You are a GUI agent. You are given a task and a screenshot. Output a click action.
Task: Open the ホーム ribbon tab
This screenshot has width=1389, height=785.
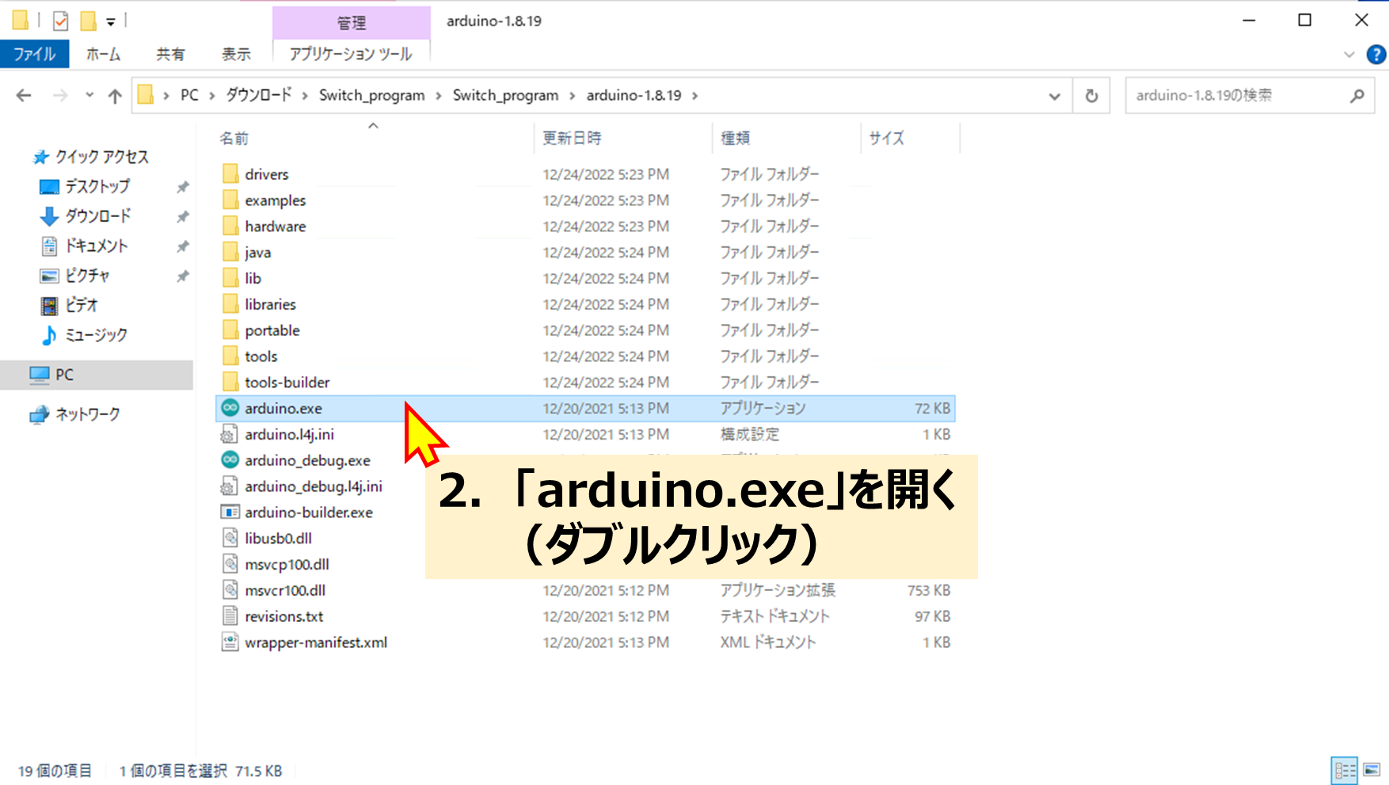pyautogui.click(x=103, y=54)
